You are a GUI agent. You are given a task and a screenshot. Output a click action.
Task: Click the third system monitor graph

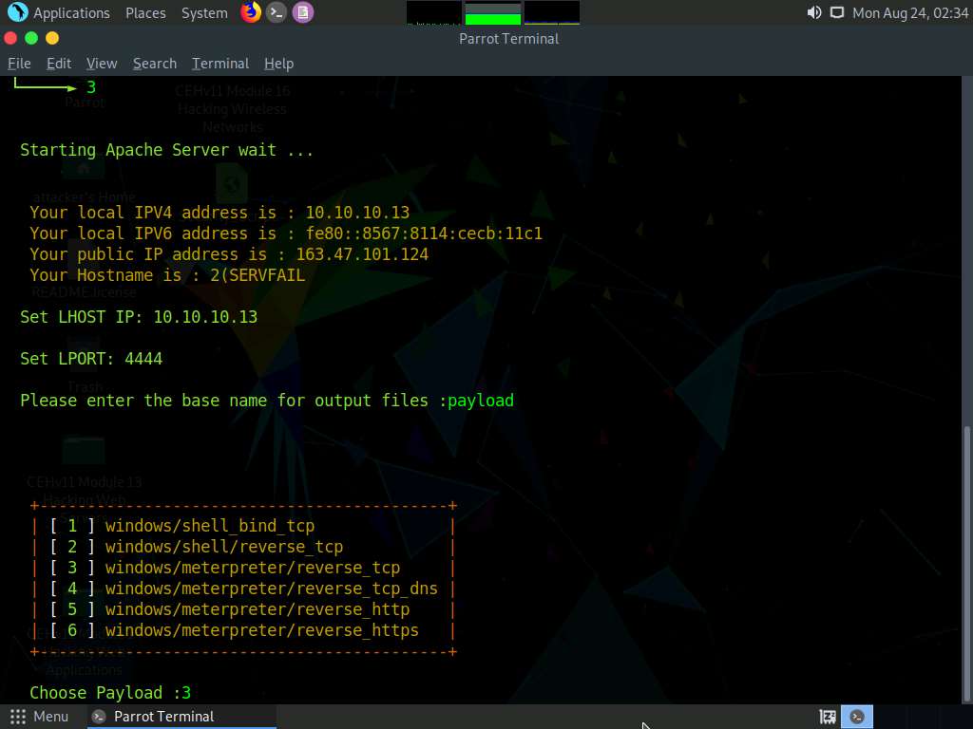[552, 12]
